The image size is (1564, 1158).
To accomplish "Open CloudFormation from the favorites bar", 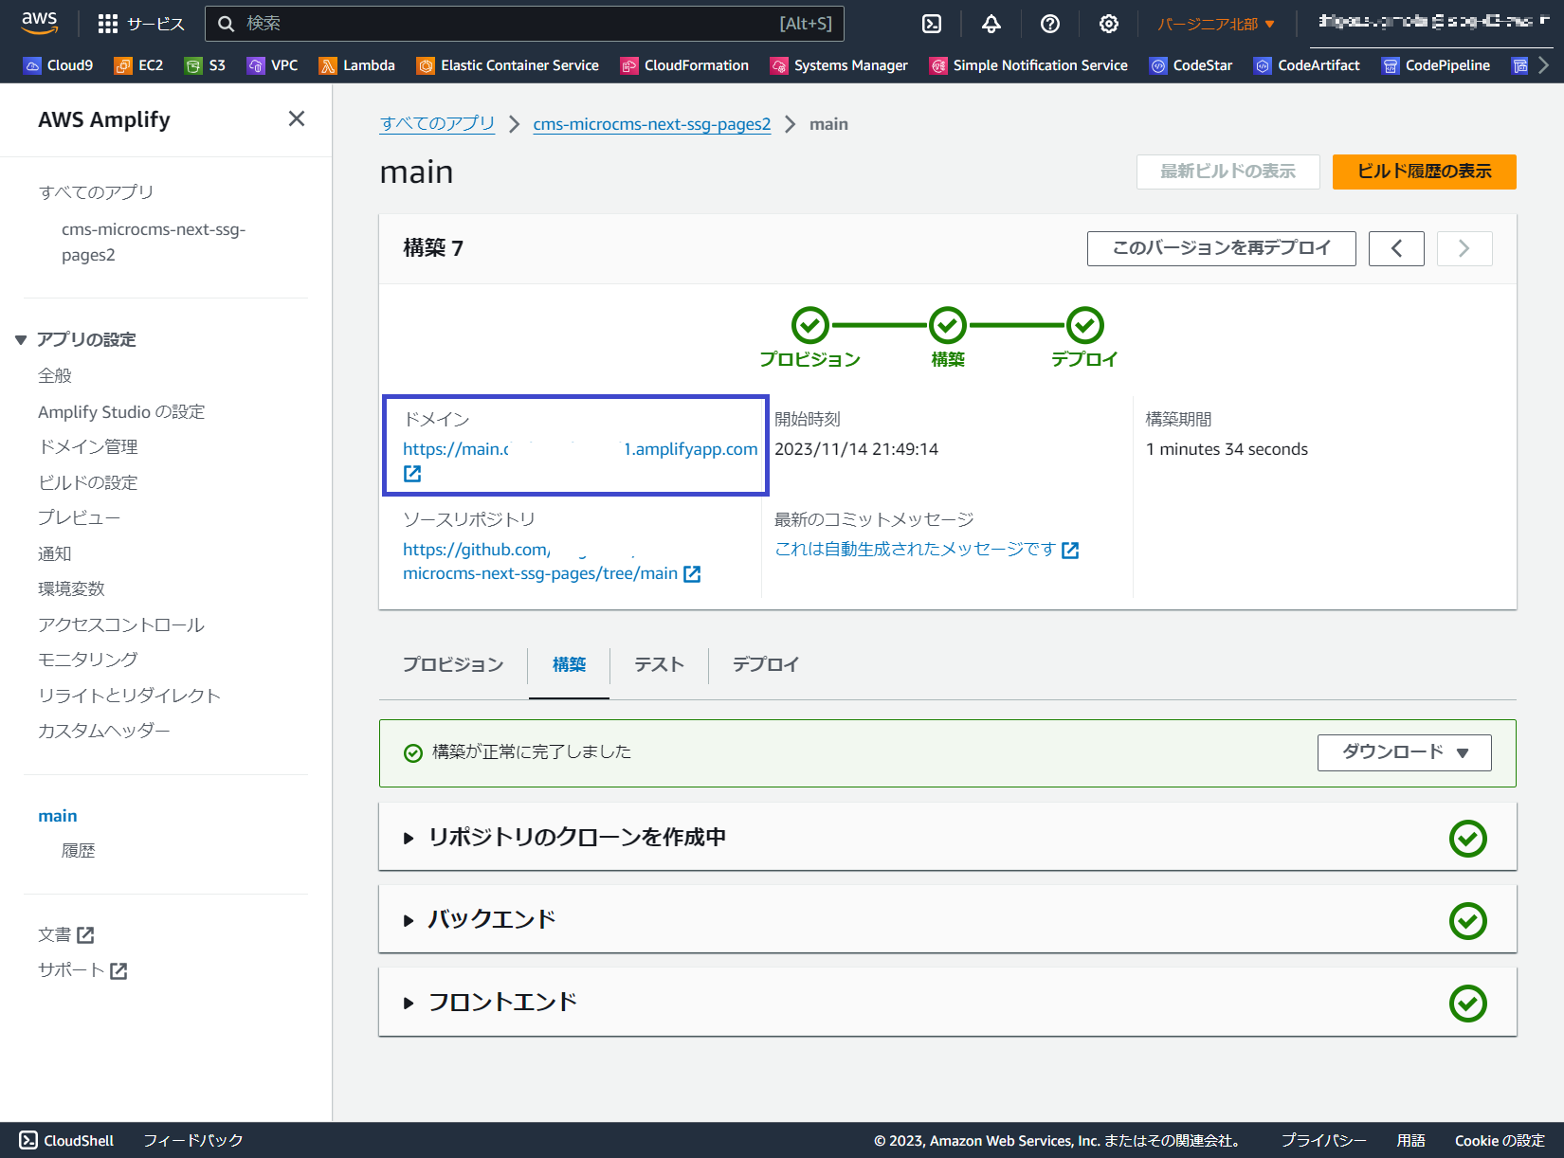I will pos(684,65).
